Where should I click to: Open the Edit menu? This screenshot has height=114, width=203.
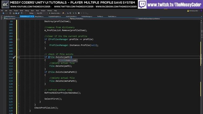pyautogui.click(x=6, y=11)
